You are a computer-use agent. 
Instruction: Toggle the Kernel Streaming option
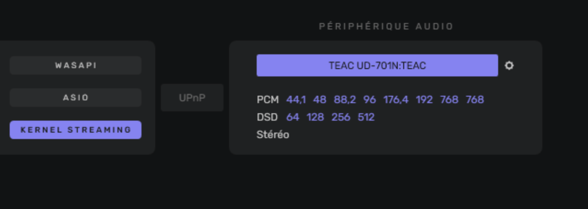(x=76, y=130)
